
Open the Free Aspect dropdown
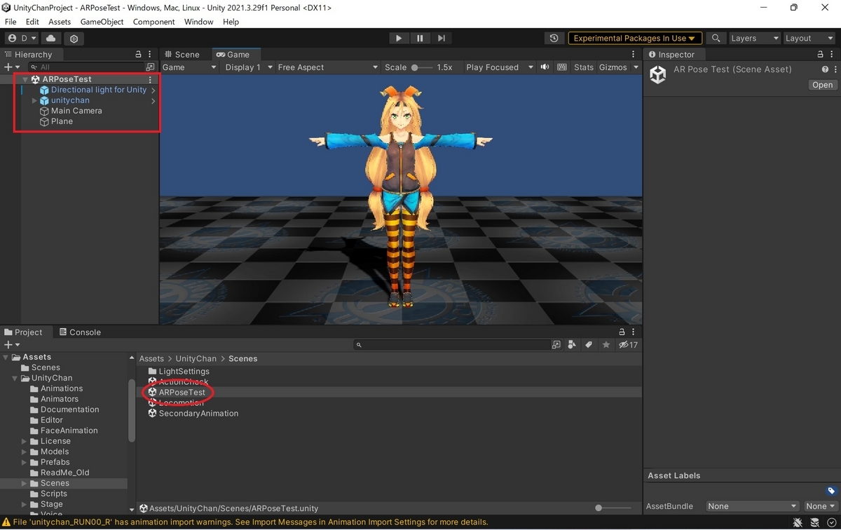coord(327,67)
